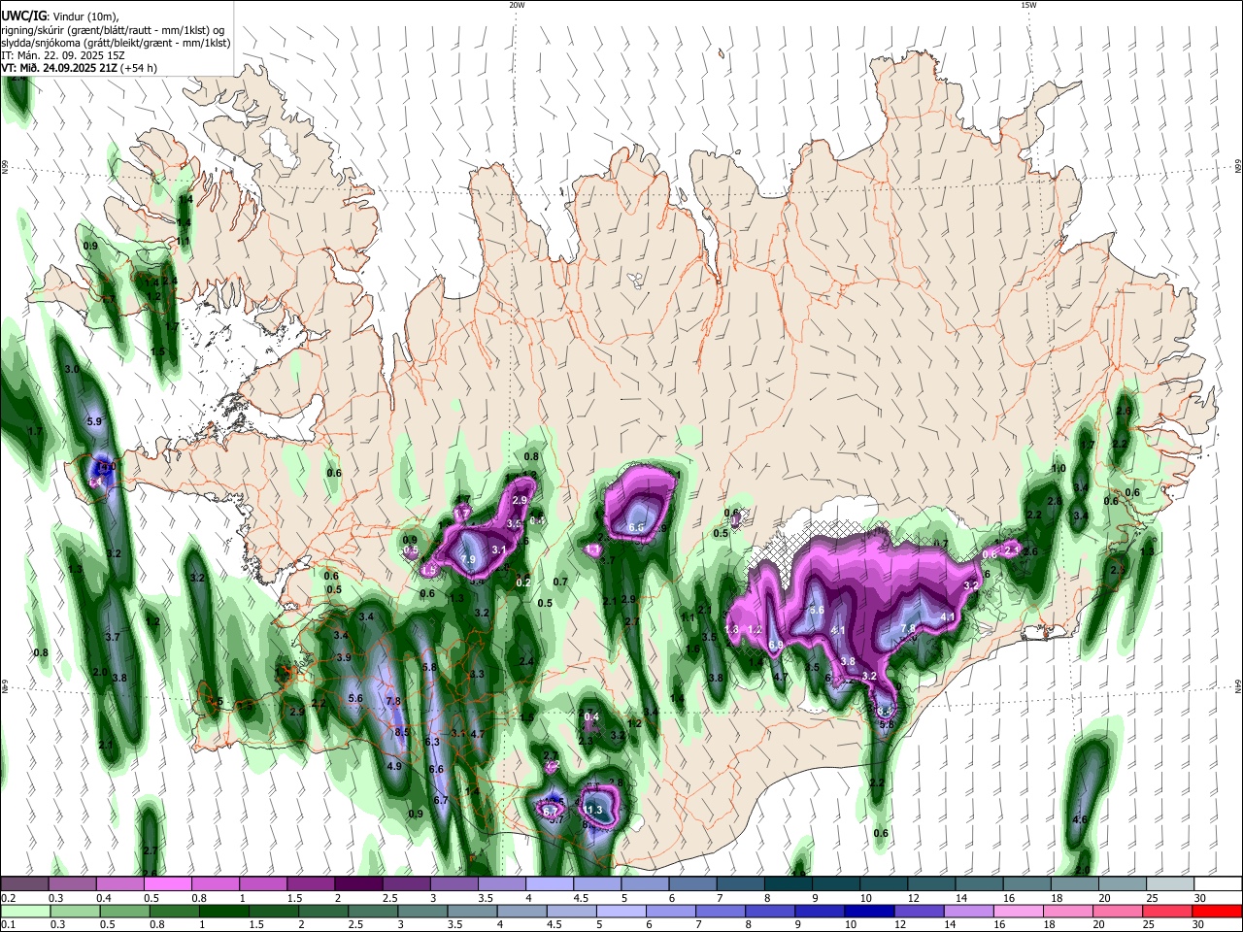This screenshot has width=1243, height=932.
Task: Click the green 0.8 swatch in bottom scale
Action: pos(174,911)
